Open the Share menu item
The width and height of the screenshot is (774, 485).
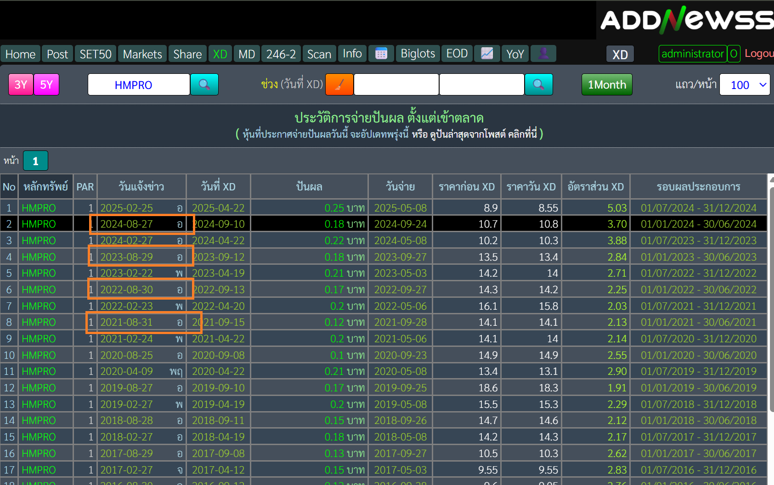187,54
